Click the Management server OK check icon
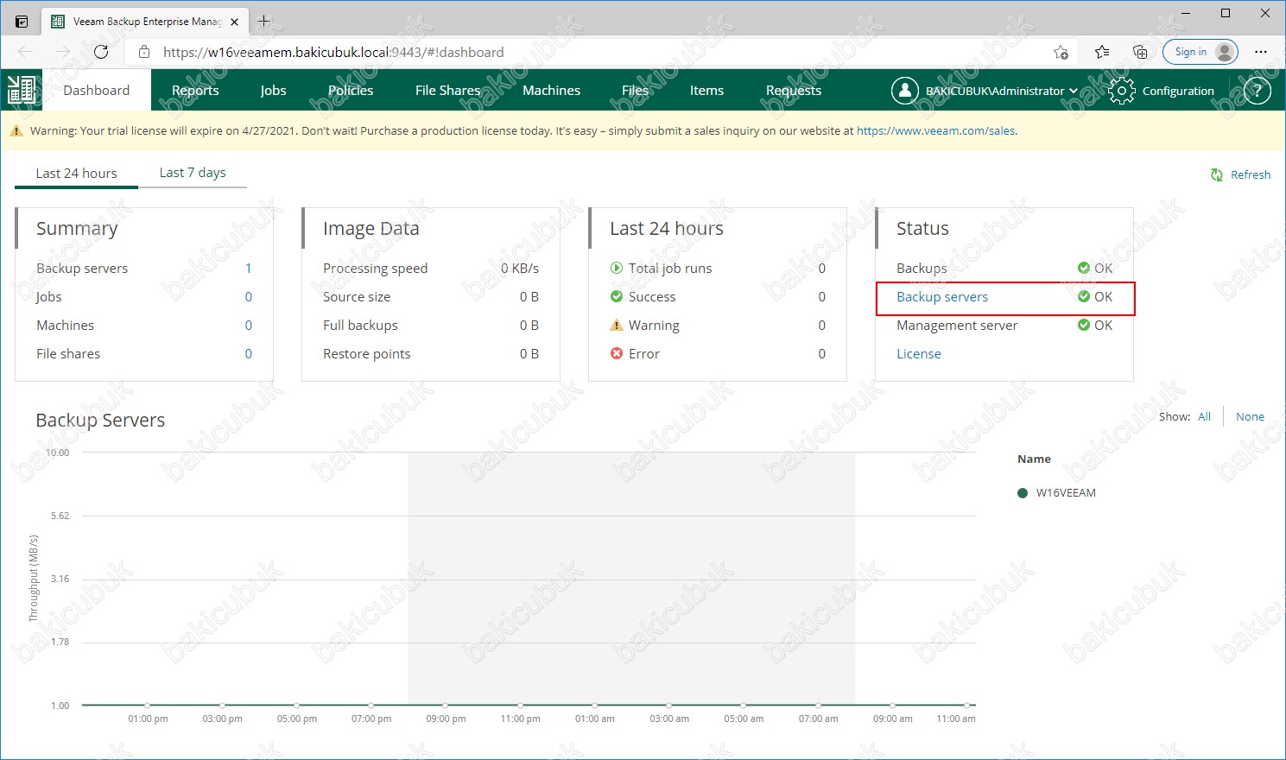 coord(1084,325)
